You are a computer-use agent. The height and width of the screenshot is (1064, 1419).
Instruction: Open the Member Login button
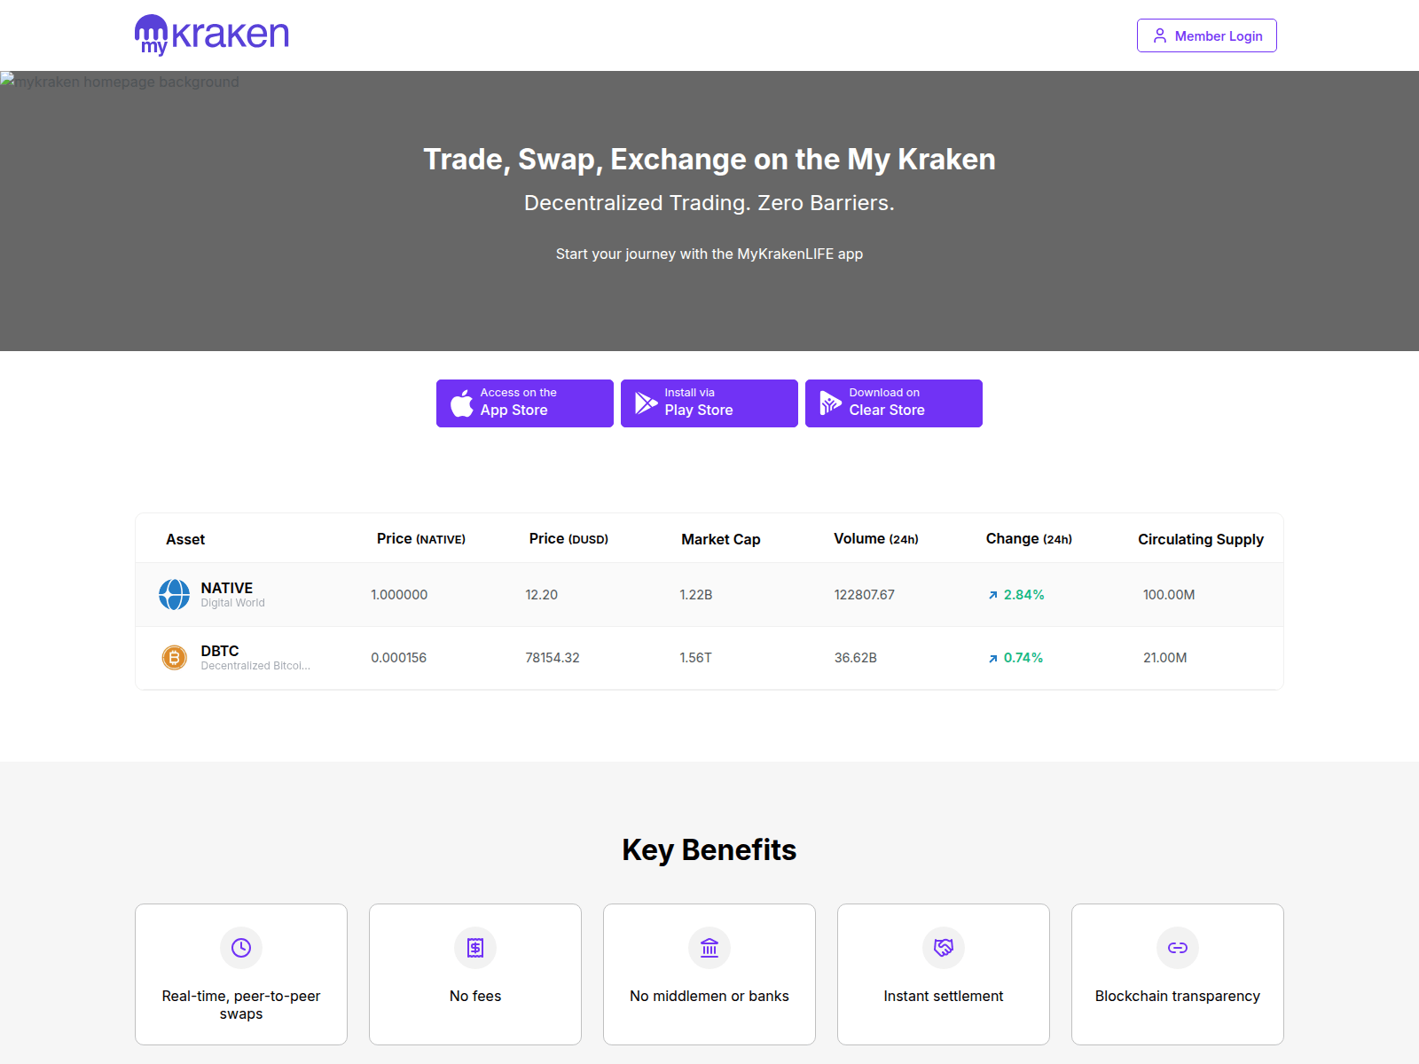click(x=1206, y=35)
